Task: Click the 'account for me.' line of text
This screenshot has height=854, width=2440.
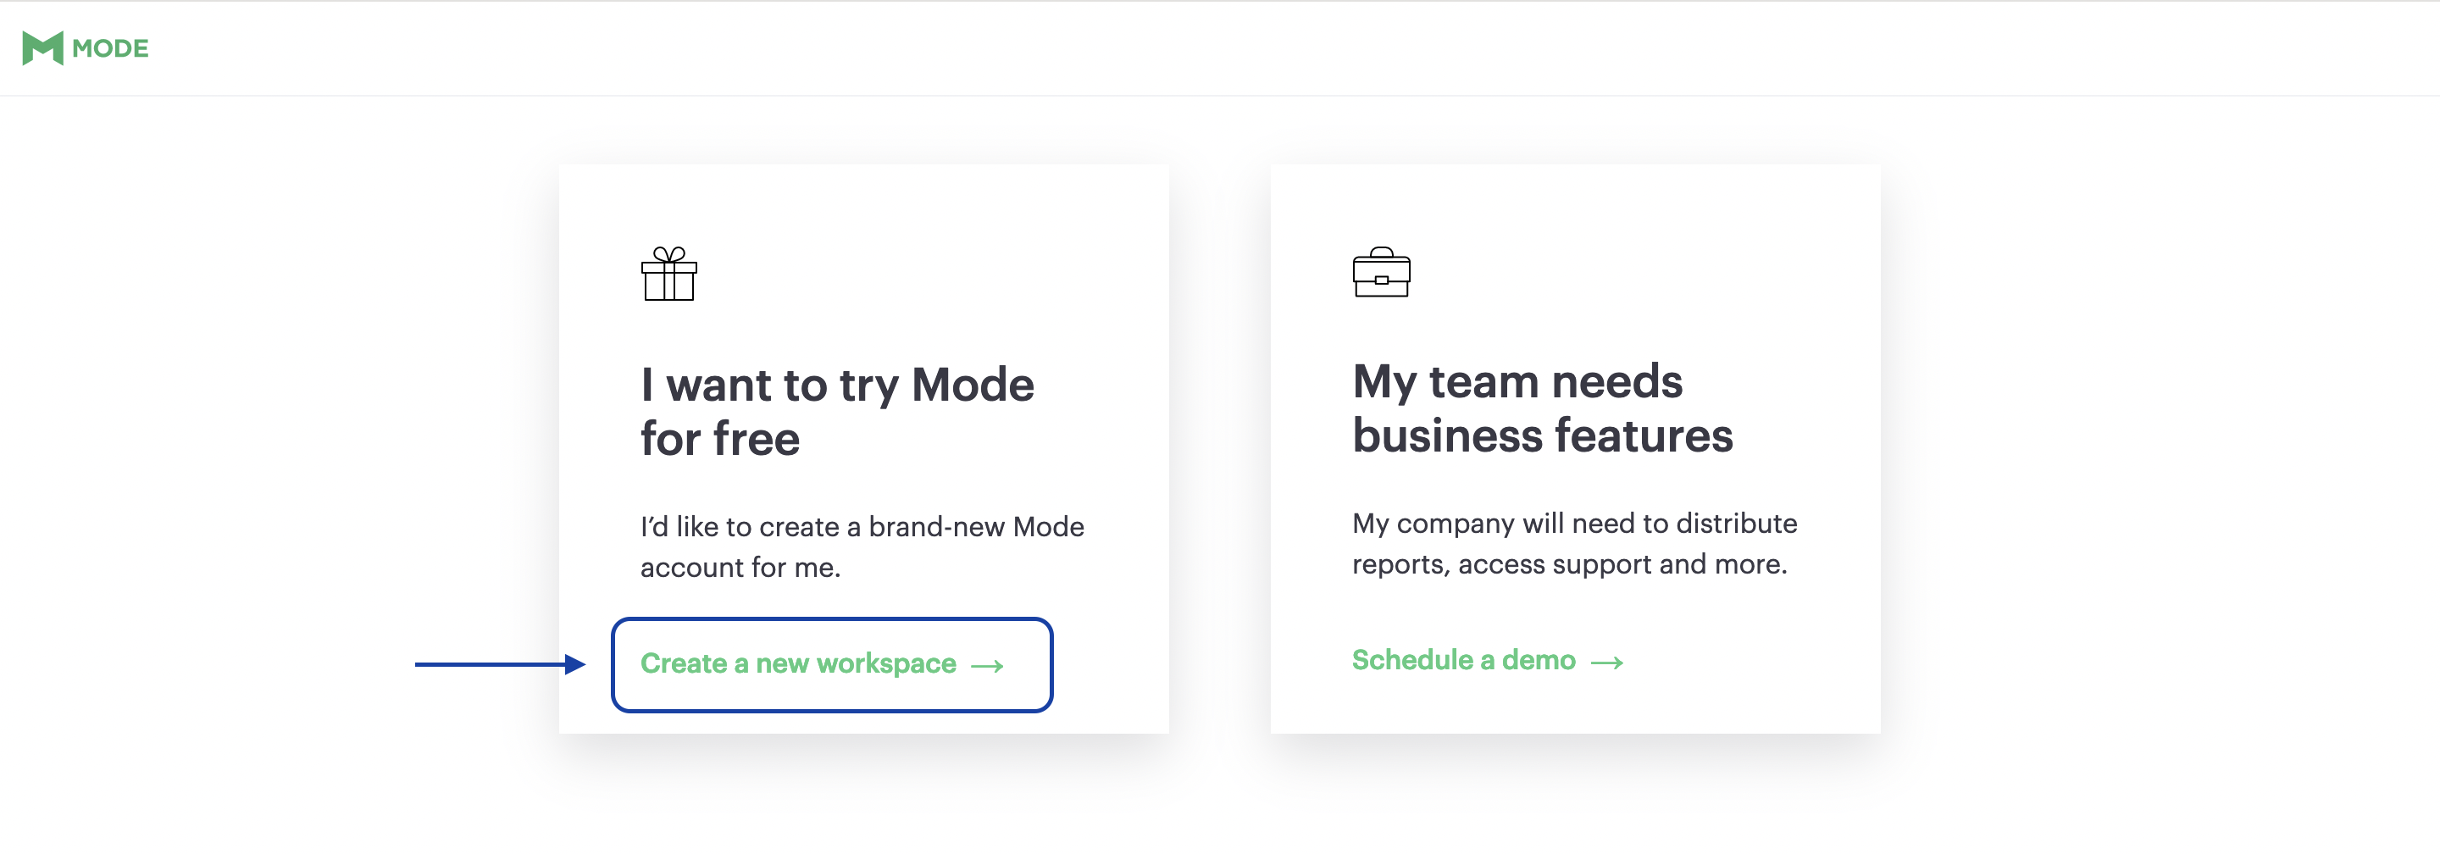Action: click(740, 567)
